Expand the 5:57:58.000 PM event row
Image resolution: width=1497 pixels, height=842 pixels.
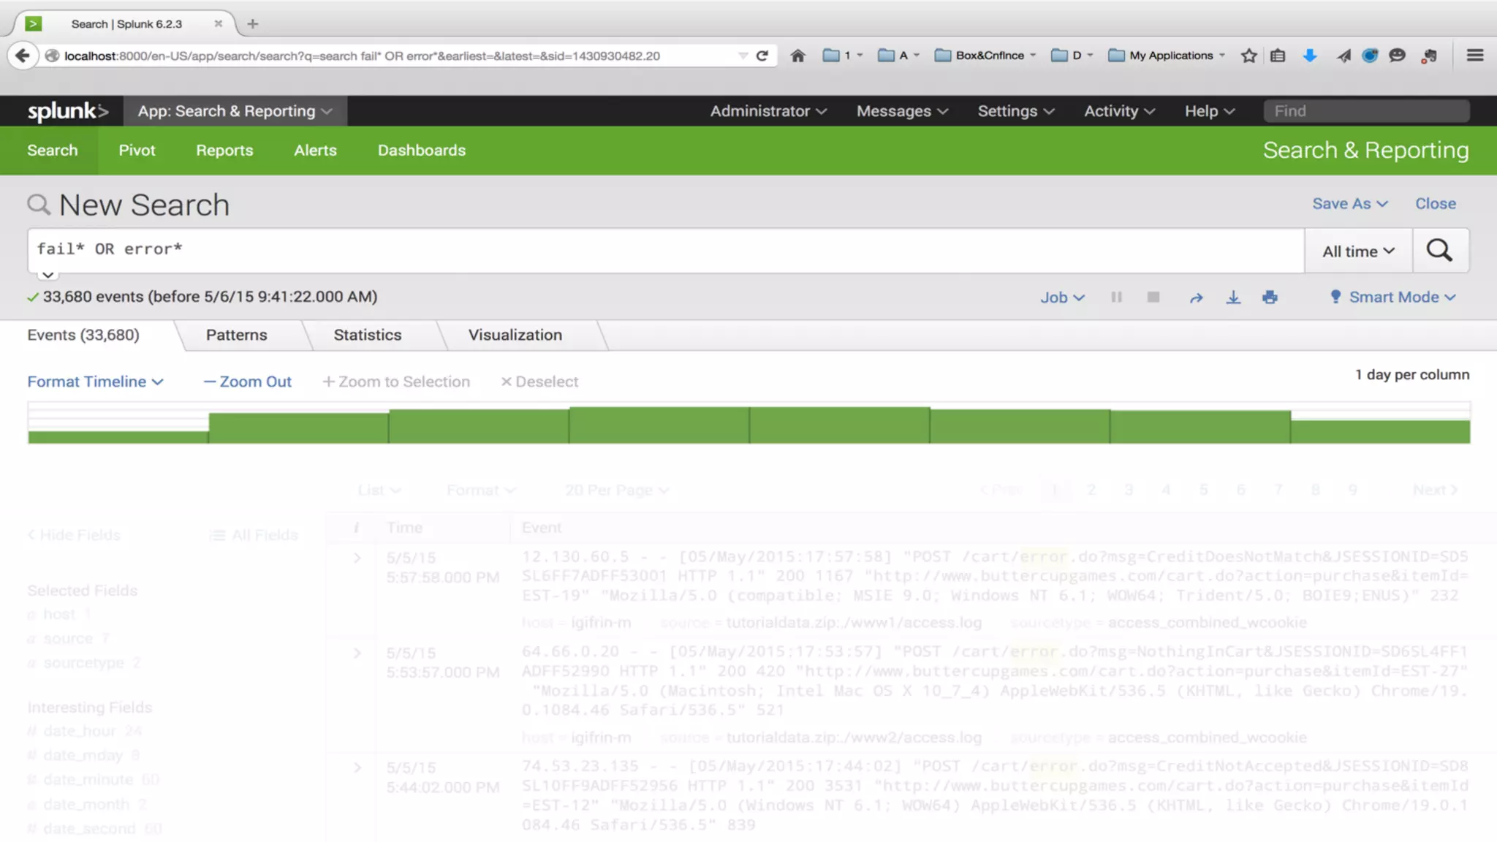tap(357, 558)
